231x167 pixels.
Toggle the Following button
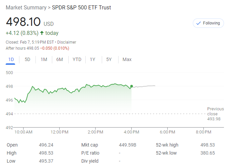(208, 23)
